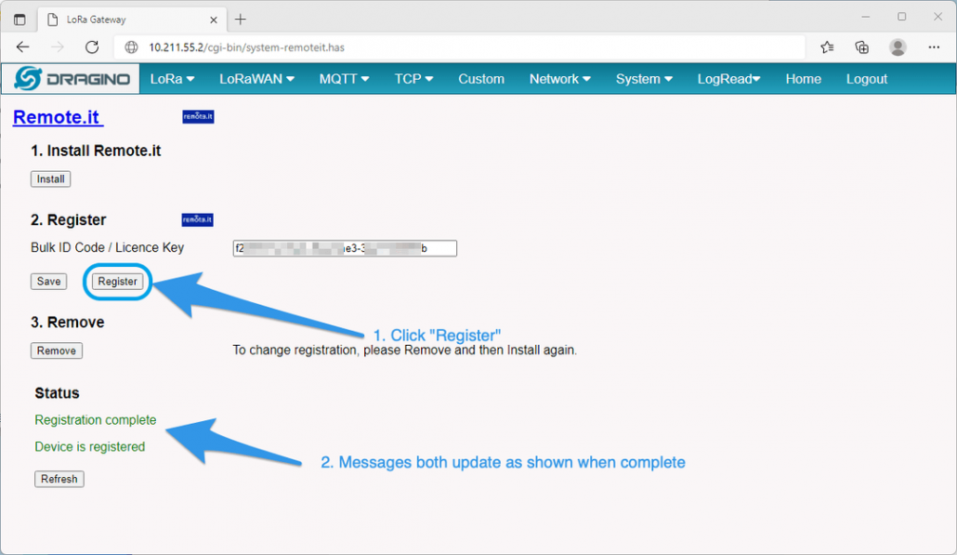Open browser settings and more menu

934,47
